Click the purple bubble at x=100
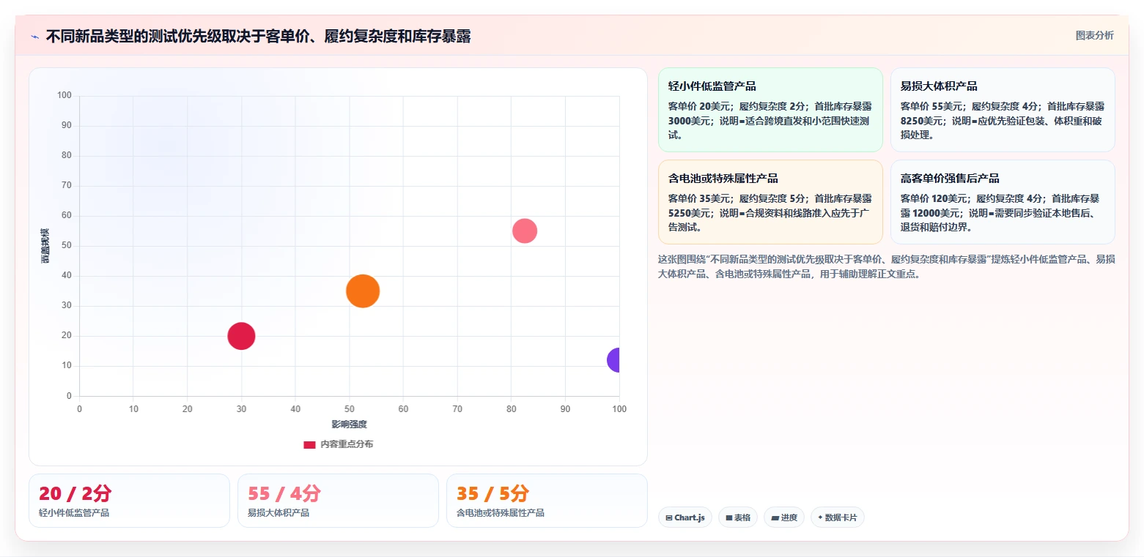The image size is (1144, 557). click(x=614, y=360)
